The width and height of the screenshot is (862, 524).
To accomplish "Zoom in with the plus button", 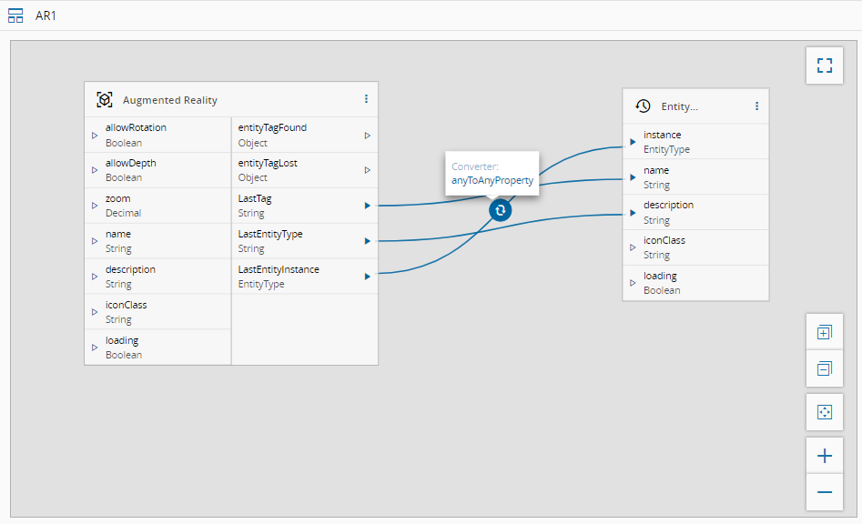I will point(824,456).
